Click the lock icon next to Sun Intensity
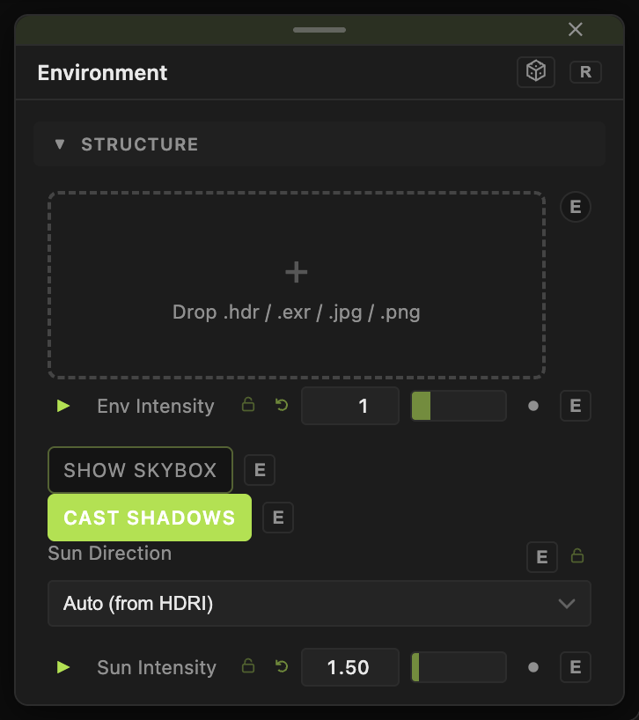Viewport: 639px width, 720px height. click(x=248, y=665)
